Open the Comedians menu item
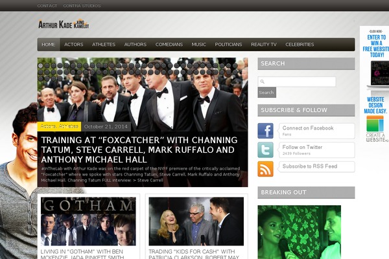The image size is (389, 259). click(169, 45)
